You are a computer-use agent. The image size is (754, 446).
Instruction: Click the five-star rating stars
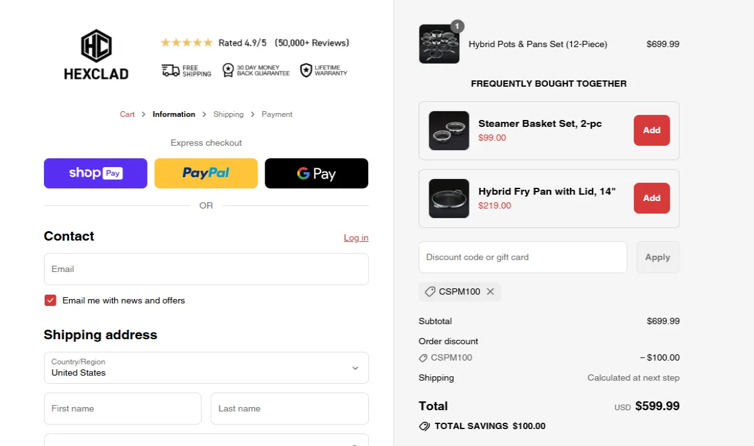point(186,42)
